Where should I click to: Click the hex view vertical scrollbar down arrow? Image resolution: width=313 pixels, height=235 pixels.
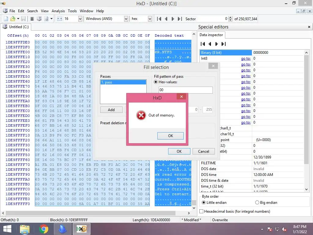pos(194,208)
